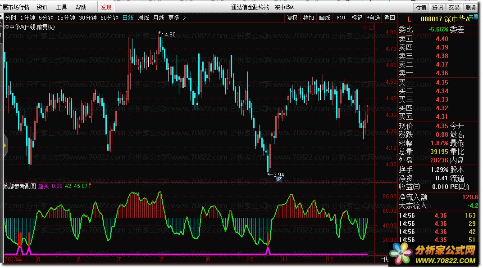Click the 换手 1.29% turnover value
The image size is (483, 268).
(x=440, y=170)
